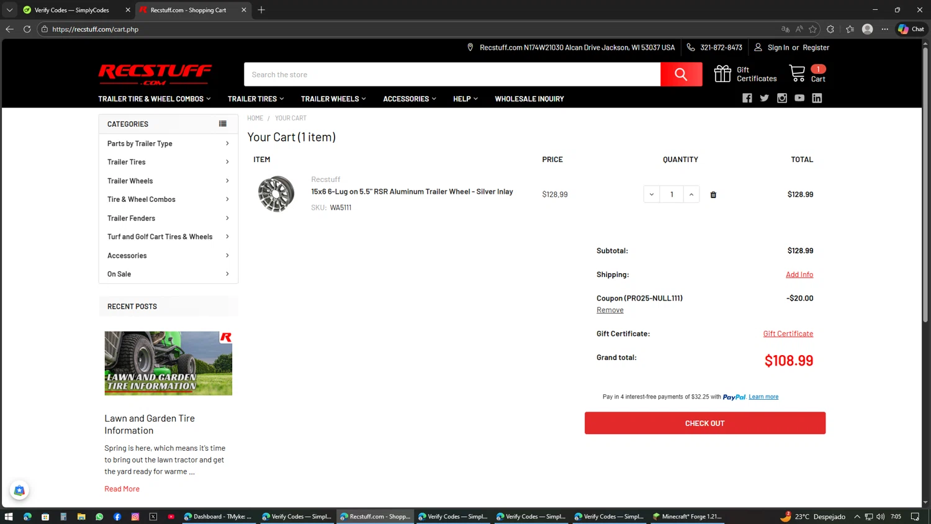Click Register link
This screenshot has height=524, width=931.
tap(816, 47)
